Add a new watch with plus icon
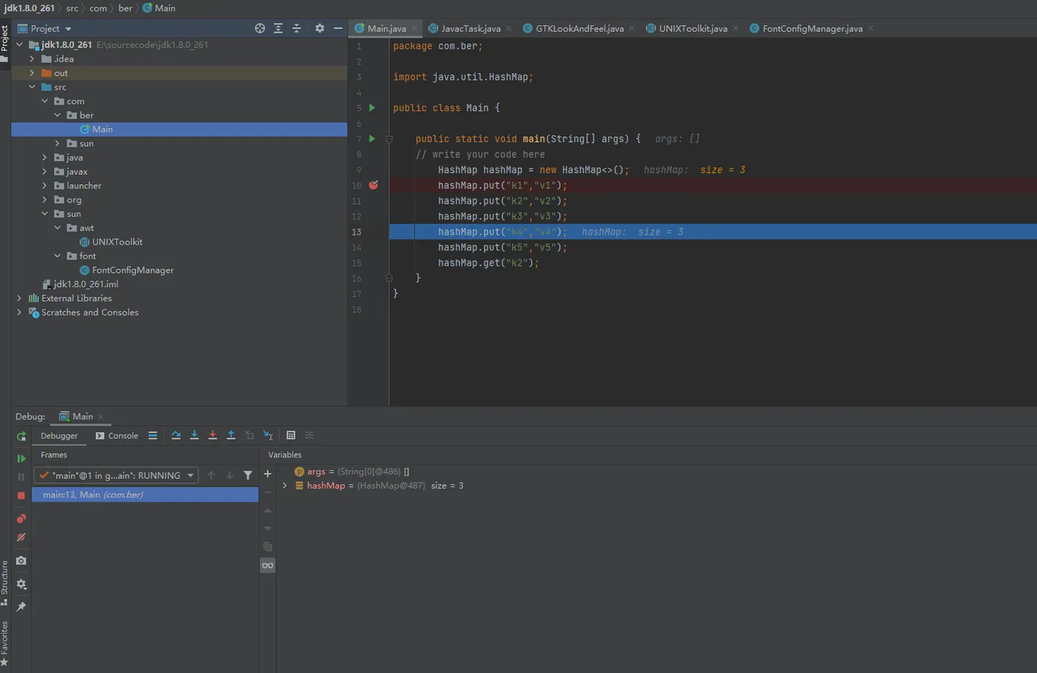The image size is (1037, 673). (x=267, y=474)
